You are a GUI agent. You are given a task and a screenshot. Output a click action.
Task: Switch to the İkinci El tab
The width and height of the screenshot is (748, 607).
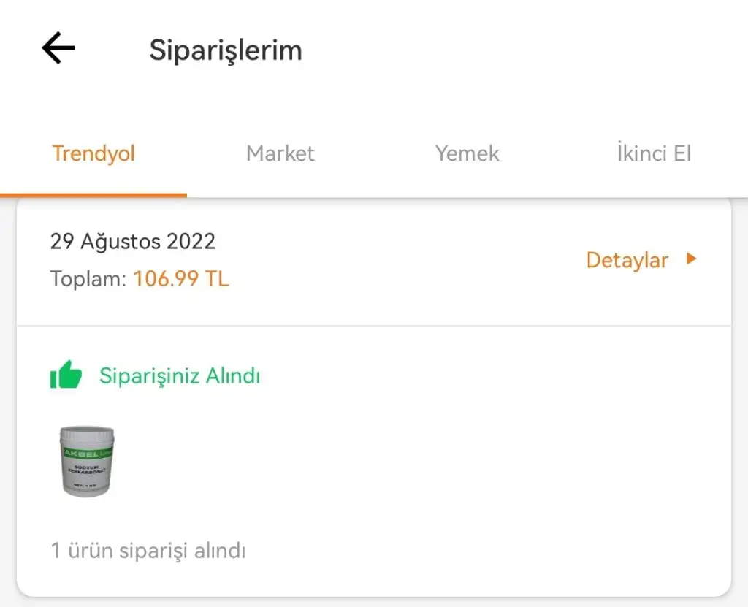pos(654,153)
